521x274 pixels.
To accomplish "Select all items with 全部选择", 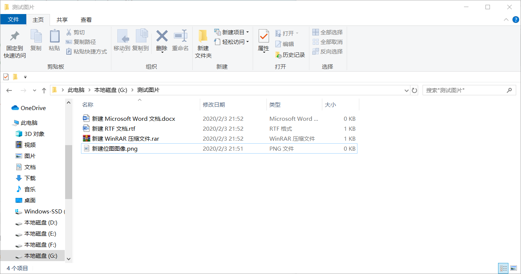I will 328,32.
